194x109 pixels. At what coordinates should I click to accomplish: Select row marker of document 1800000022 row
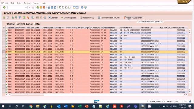(x=4, y=65)
